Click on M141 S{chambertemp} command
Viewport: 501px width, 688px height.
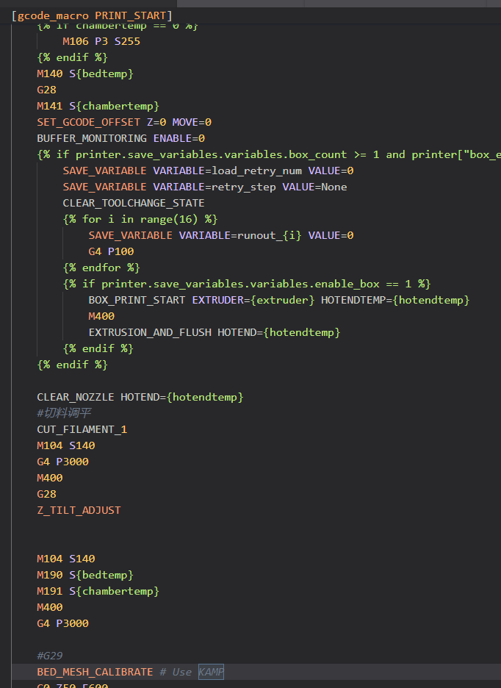[98, 106]
